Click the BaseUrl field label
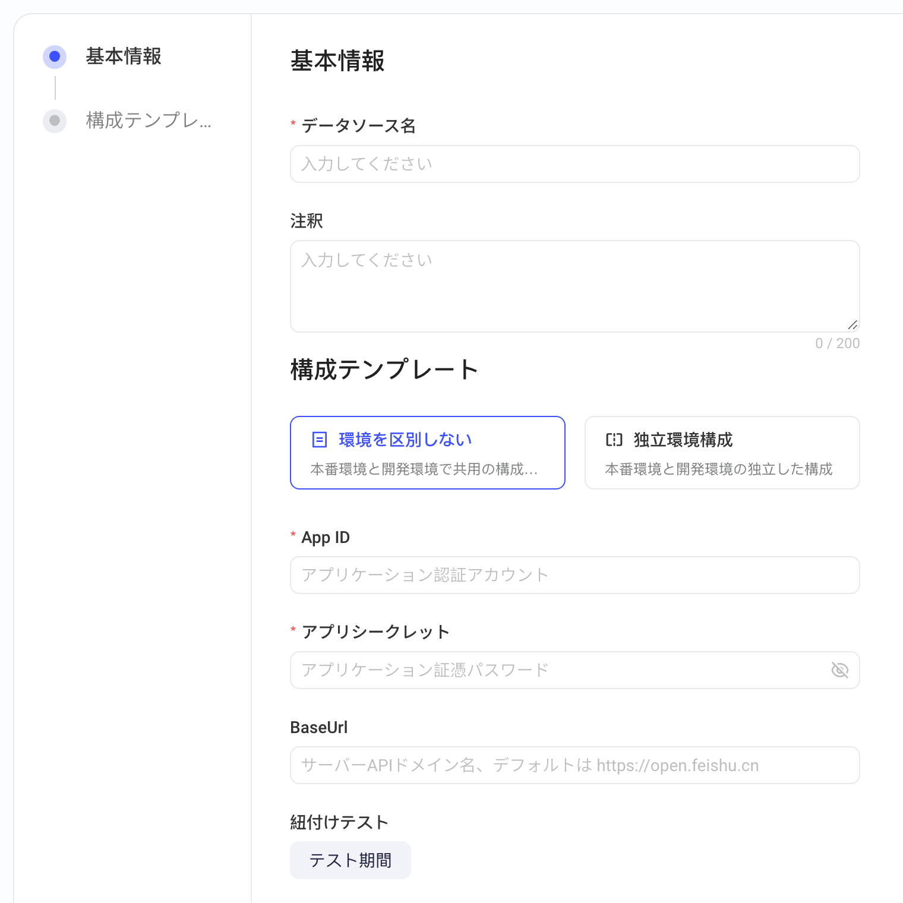Viewport: 903px width, 903px height. 319,727
